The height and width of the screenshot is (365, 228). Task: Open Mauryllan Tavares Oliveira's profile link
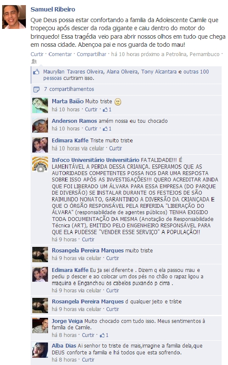pos(73,72)
